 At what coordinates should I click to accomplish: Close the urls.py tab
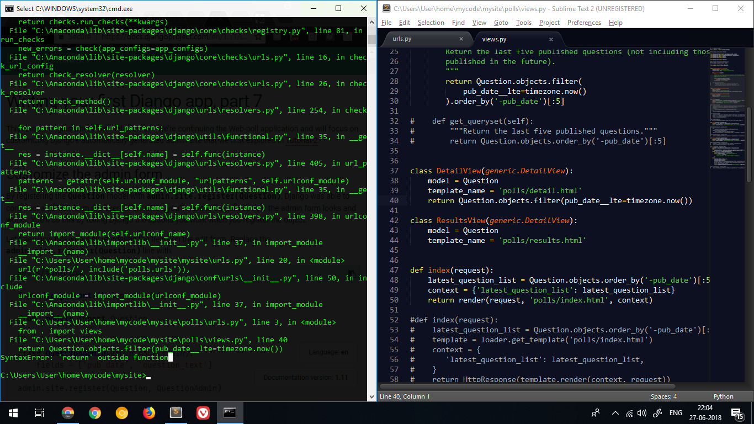461,39
